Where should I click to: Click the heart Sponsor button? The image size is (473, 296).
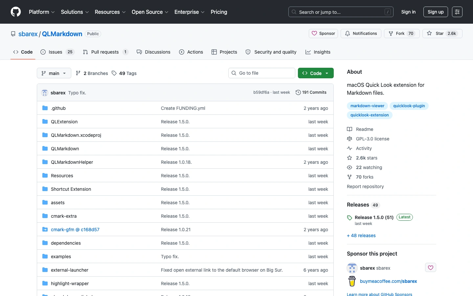(x=323, y=34)
